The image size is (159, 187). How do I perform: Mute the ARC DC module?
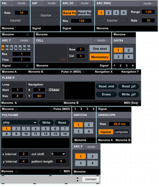coord(85,3)
